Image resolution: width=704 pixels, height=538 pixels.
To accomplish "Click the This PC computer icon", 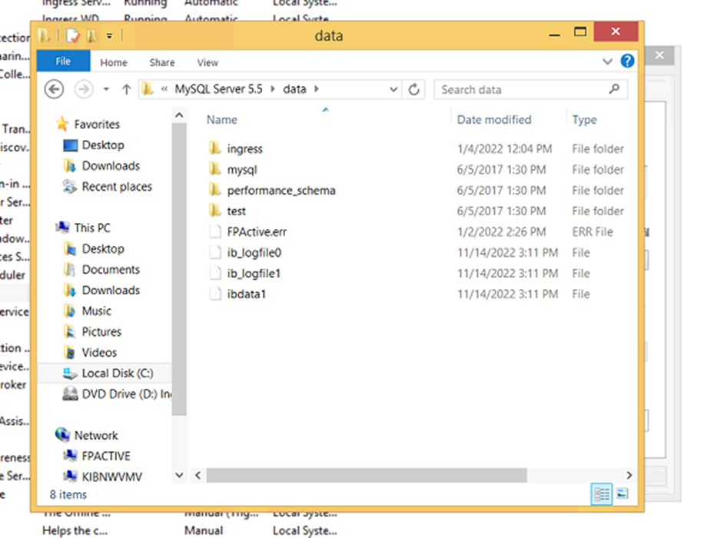I will click(62, 227).
